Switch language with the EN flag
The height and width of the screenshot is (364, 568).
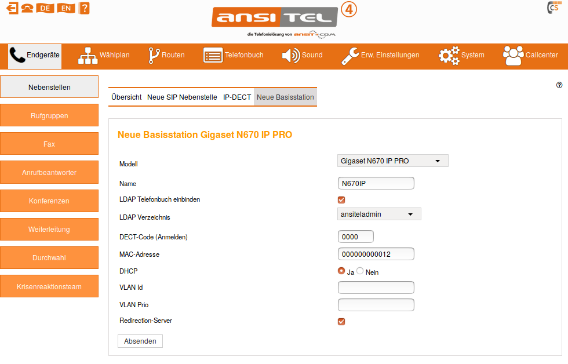point(65,8)
